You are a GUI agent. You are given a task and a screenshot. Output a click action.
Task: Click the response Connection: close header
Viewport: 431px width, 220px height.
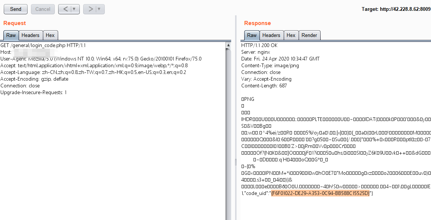pyautogui.click(x=261, y=72)
